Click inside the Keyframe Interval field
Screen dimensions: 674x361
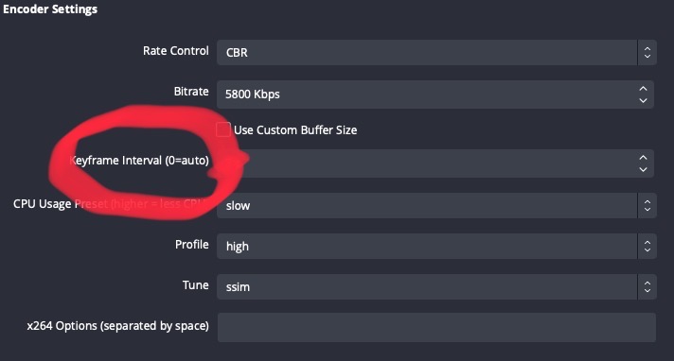pyautogui.click(x=435, y=163)
